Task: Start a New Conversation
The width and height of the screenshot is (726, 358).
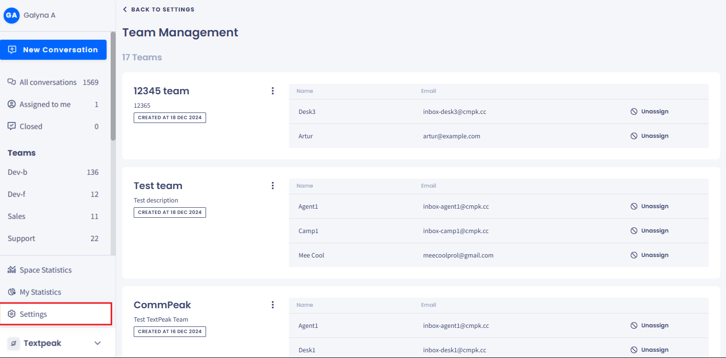Action: 53,50
